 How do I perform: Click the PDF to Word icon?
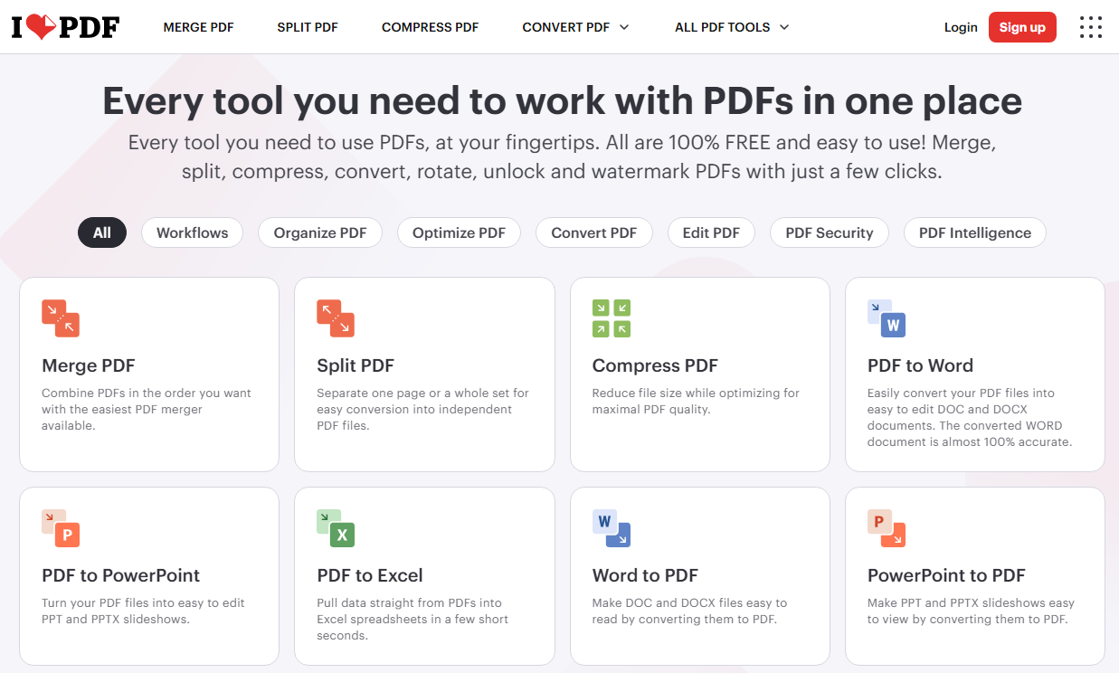pyautogui.click(x=887, y=318)
